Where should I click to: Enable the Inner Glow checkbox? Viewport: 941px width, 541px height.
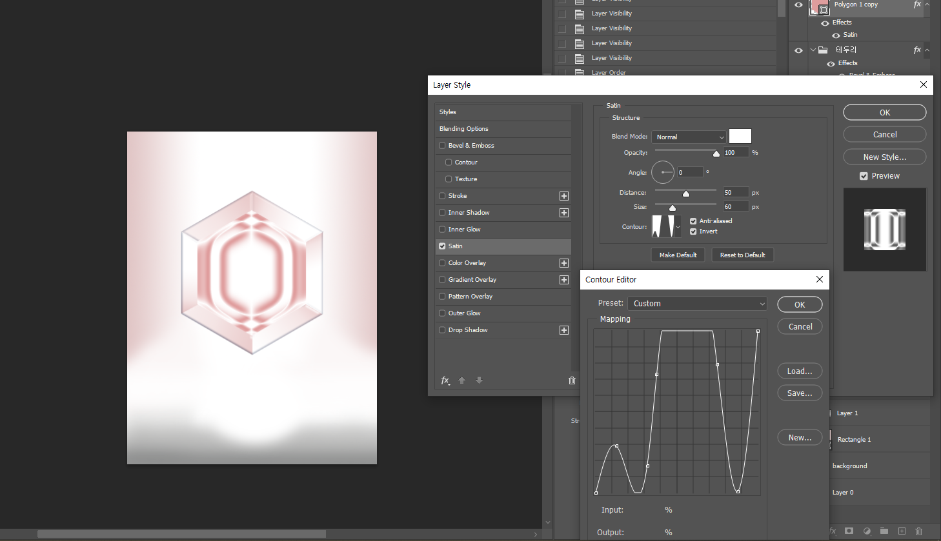pos(442,230)
